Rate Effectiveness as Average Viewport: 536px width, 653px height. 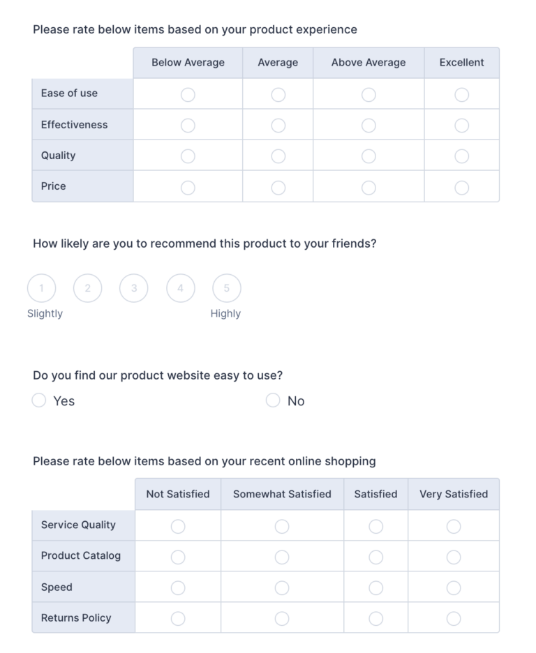278,125
